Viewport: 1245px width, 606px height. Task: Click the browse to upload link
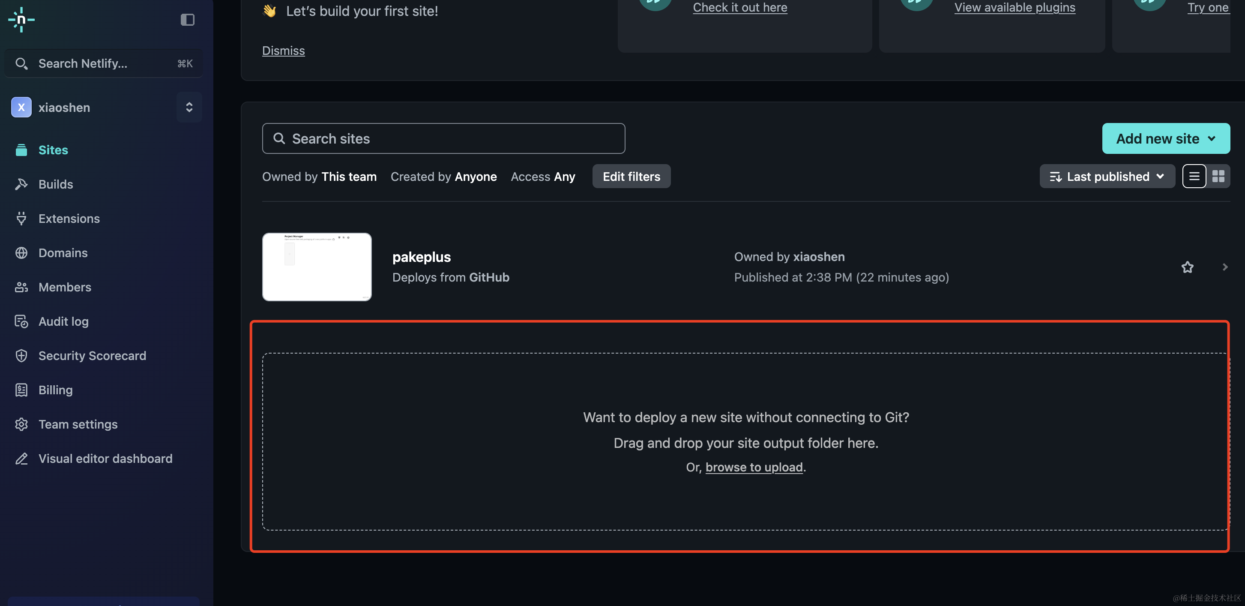[754, 467]
